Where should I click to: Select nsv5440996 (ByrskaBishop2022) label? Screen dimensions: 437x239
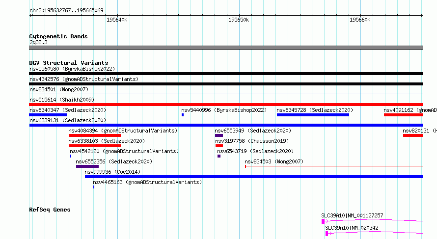pos(224,110)
